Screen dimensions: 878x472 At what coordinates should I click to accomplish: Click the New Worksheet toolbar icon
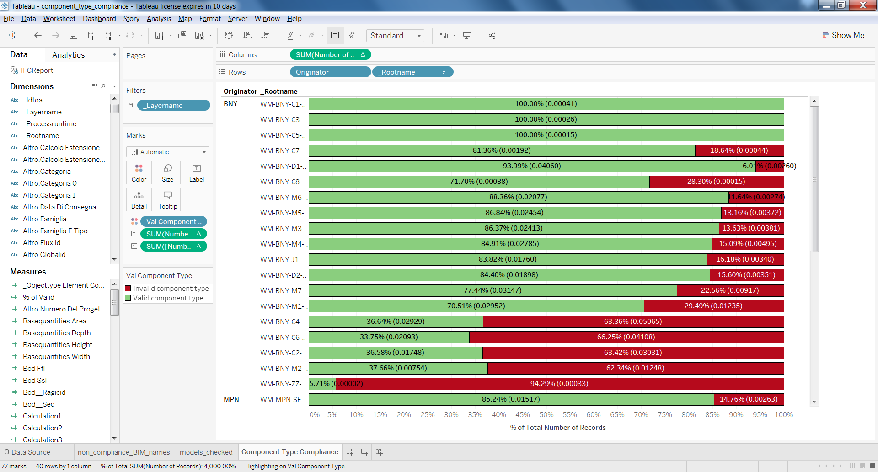click(x=159, y=35)
